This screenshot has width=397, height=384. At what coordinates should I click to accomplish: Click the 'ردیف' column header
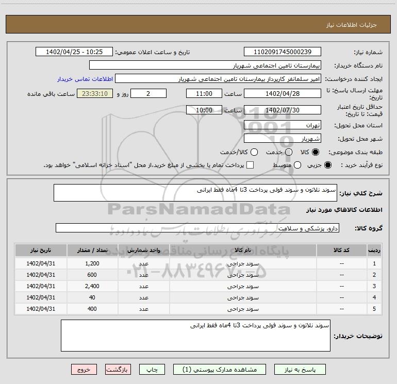[x=374, y=250]
